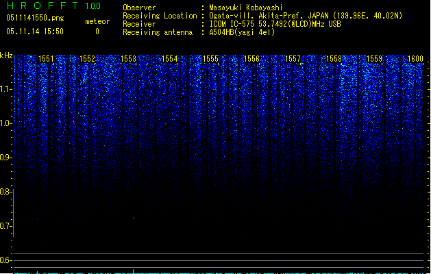Click the meteor count value 0
The image size is (431, 274).
97,32
